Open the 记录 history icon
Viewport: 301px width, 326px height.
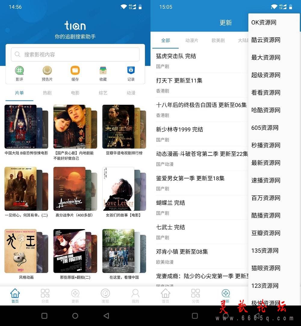coord(131,70)
